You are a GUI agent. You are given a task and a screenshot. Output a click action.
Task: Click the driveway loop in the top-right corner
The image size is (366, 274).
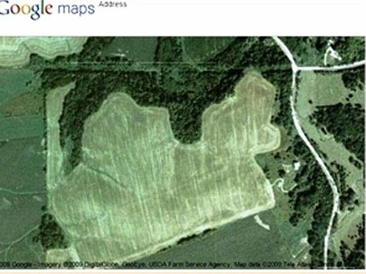tap(332, 53)
